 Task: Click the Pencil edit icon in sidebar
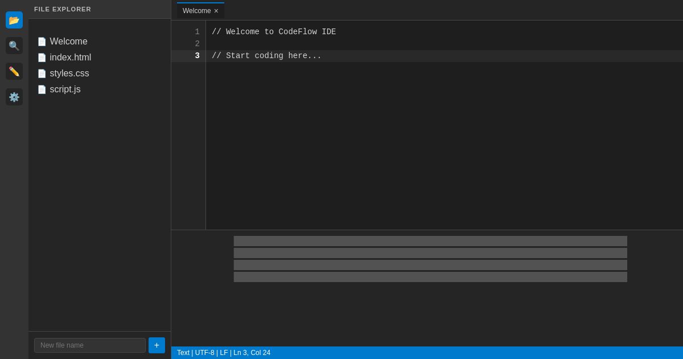14,71
